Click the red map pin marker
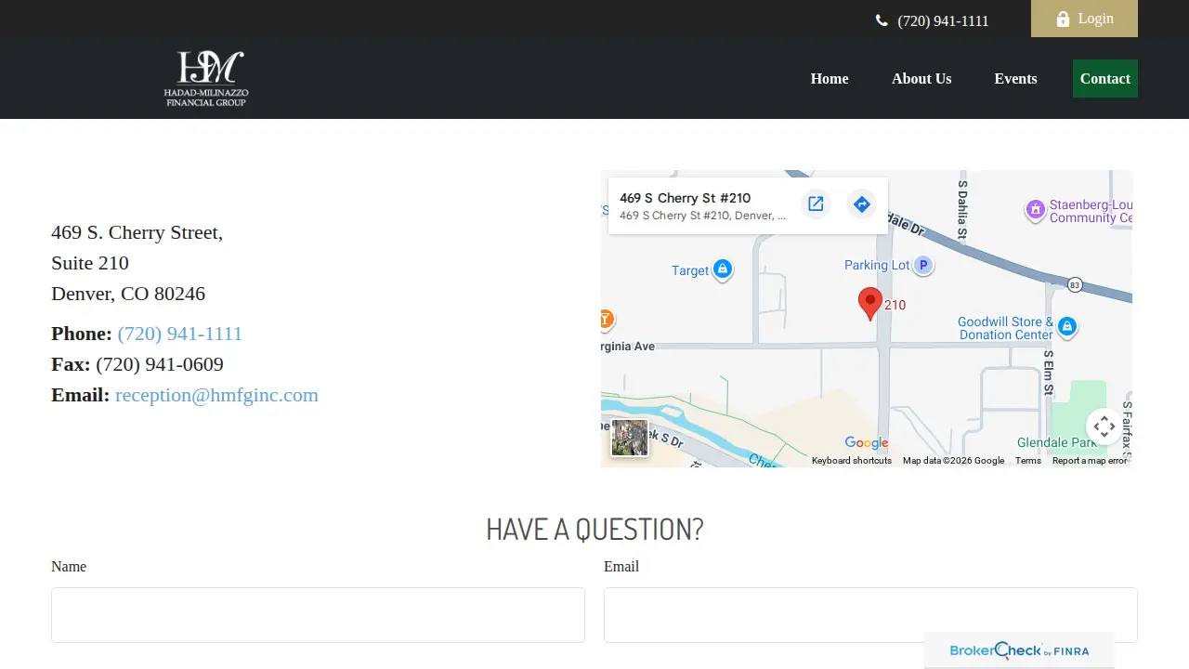 [870, 304]
